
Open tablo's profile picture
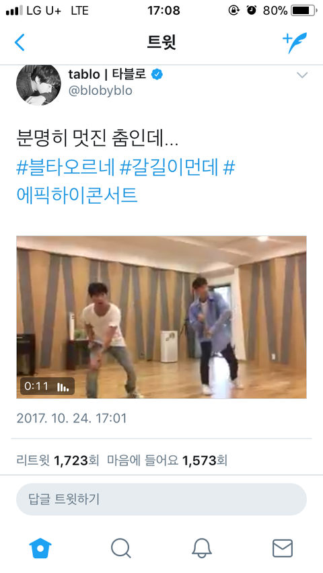point(39,84)
